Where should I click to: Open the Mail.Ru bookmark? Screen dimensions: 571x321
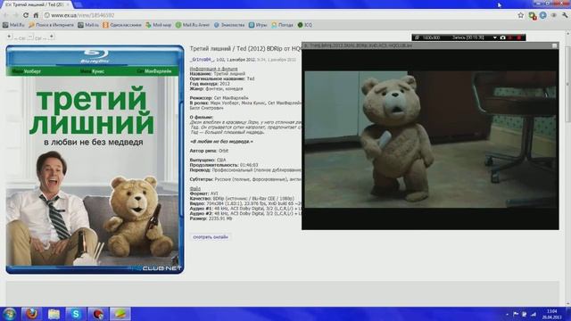point(13,25)
